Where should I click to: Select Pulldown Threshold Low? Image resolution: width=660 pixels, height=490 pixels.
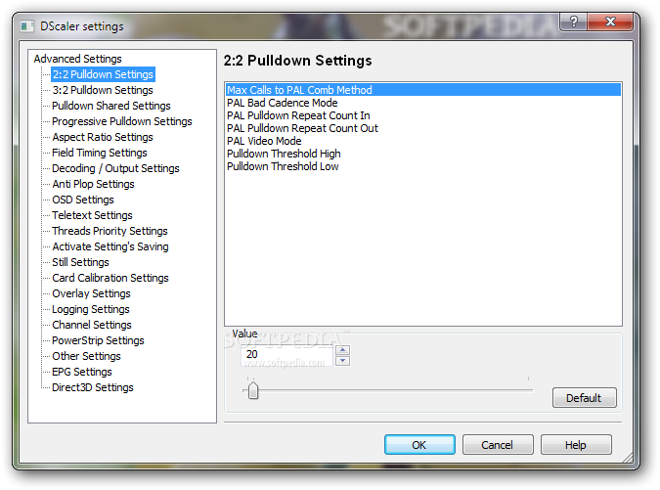(423, 166)
